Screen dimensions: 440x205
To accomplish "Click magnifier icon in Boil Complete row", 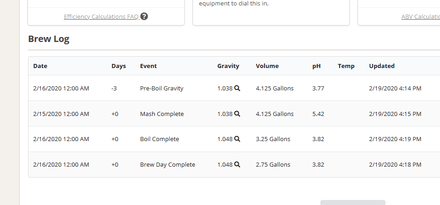I will coord(237,139).
